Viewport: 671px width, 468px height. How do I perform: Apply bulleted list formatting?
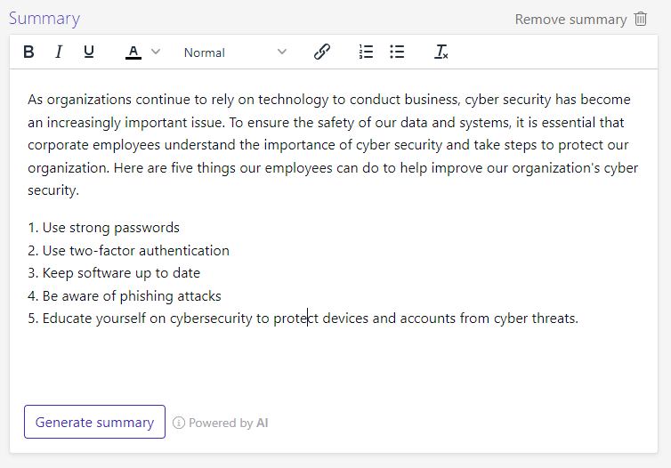397,52
